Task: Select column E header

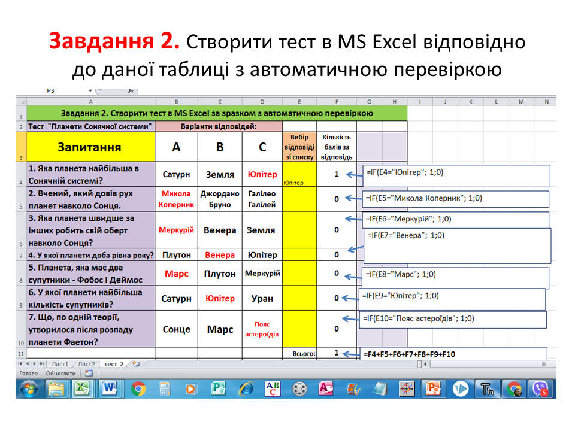Action: tap(299, 102)
